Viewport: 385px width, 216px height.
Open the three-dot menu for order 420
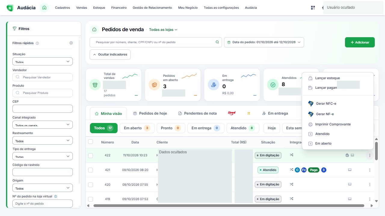click(370, 184)
